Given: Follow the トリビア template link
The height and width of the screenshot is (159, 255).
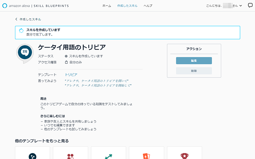Looking at the screenshot, I should [71, 75].
